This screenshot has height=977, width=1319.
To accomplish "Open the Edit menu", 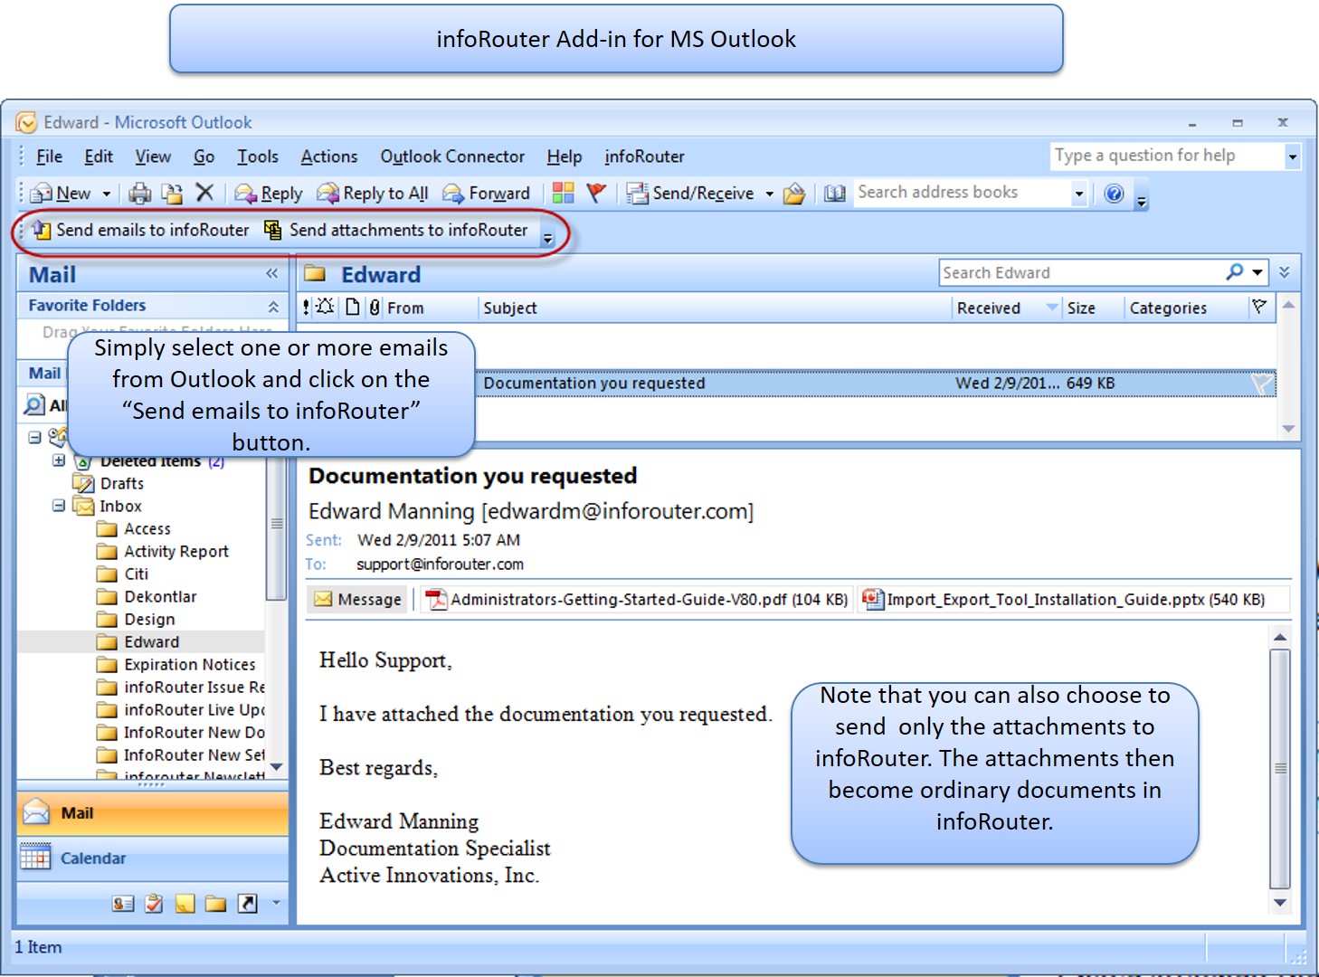I will tap(99, 157).
